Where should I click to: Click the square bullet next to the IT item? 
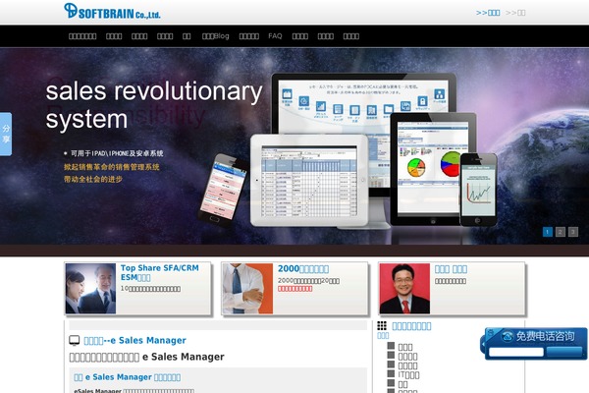pos(391,373)
